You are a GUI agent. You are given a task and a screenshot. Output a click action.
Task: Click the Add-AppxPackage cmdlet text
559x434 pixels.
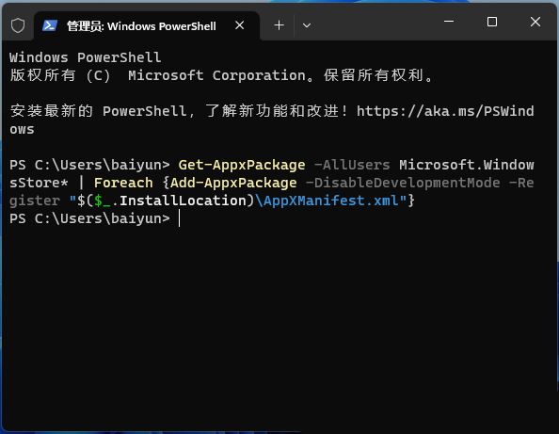[233, 183]
